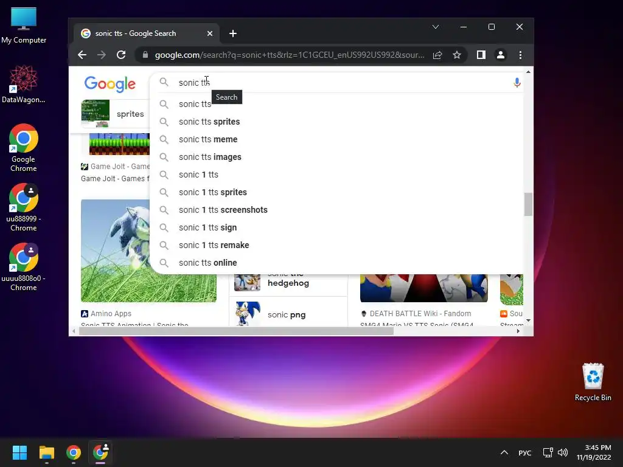Click the Chrome back arrow button
Viewport: 623px width, 467px height.
coord(82,55)
